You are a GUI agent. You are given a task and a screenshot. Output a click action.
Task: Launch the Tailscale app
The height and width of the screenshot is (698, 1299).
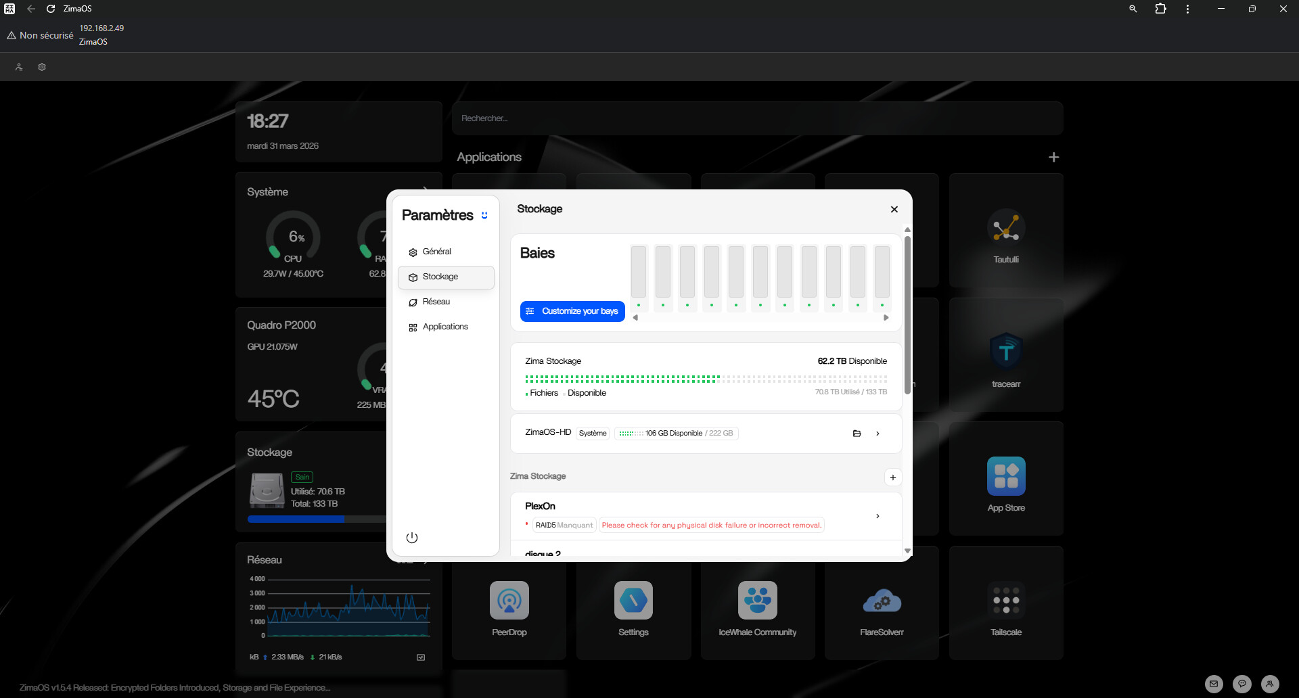pyautogui.click(x=1005, y=601)
